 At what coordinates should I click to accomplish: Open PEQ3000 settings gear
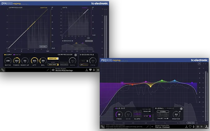(x=198, y=127)
